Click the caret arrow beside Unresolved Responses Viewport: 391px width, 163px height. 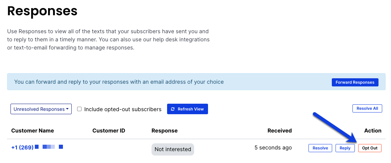coord(67,109)
